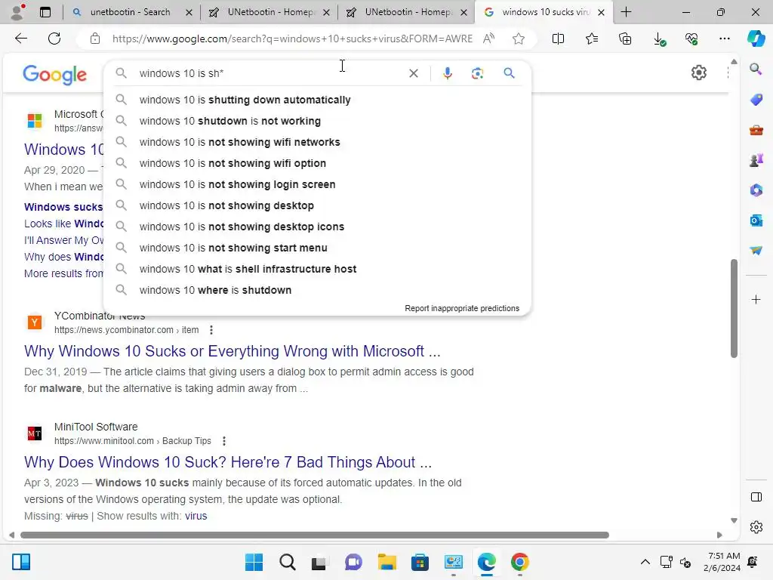
Task: Click the Google search text field
Action: (x=269, y=73)
